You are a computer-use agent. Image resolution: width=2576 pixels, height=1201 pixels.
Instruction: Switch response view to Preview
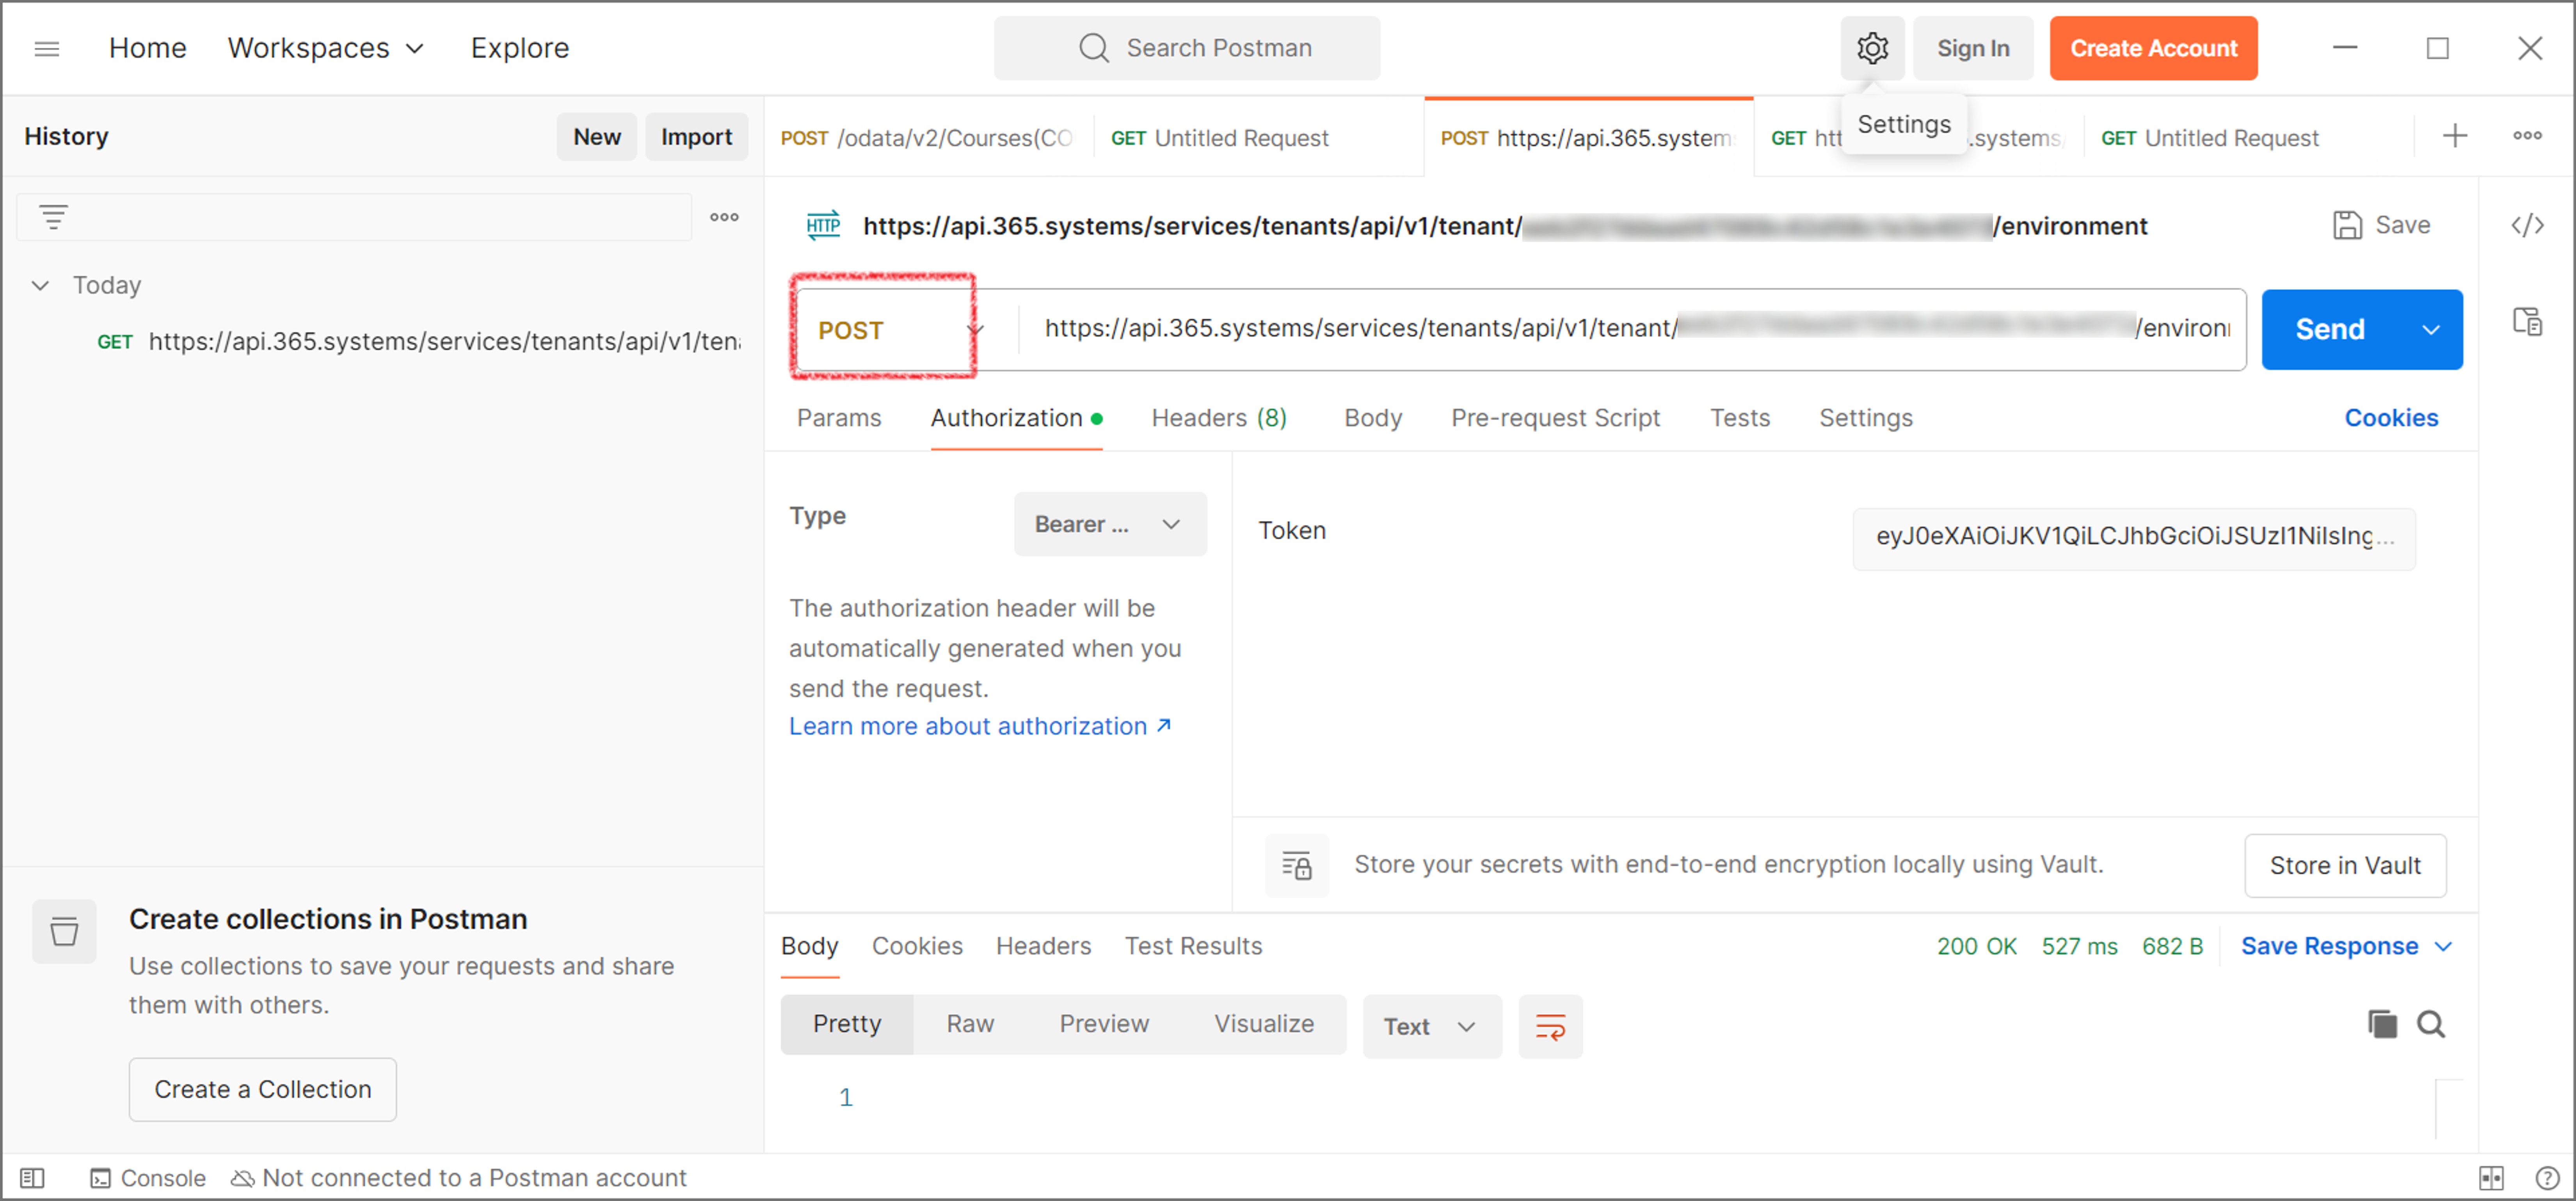pos(1104,1024)
